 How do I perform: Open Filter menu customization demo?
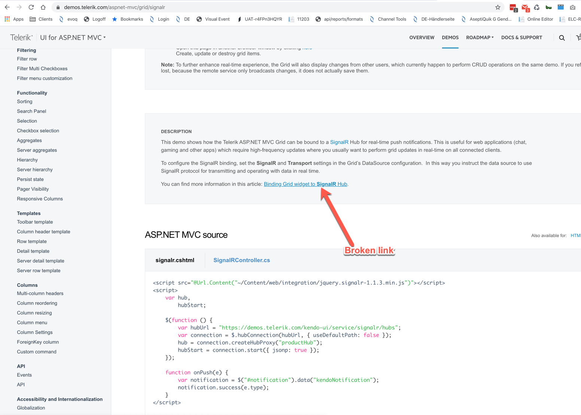[45, 78]
